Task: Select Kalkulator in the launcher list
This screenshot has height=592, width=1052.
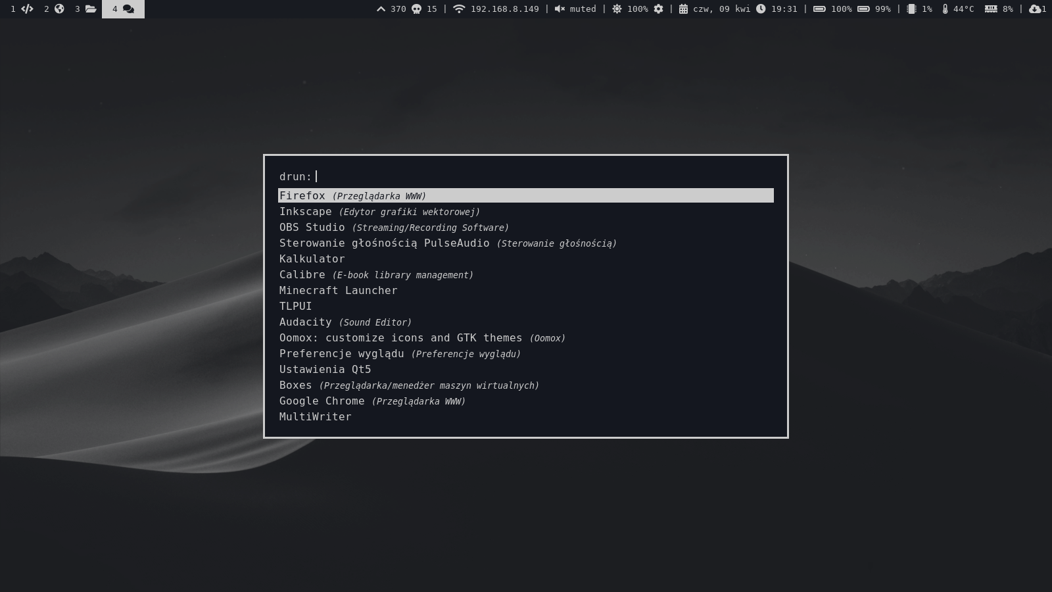Action: coord(526,259)
